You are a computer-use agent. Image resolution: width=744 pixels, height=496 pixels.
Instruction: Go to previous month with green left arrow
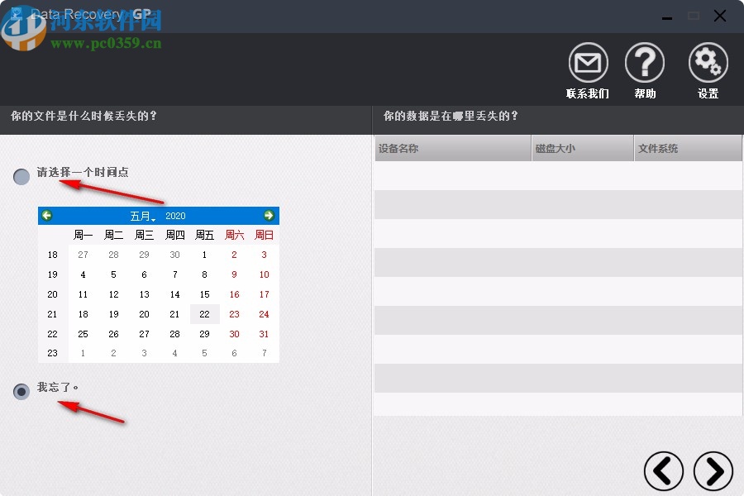(47, 215)
